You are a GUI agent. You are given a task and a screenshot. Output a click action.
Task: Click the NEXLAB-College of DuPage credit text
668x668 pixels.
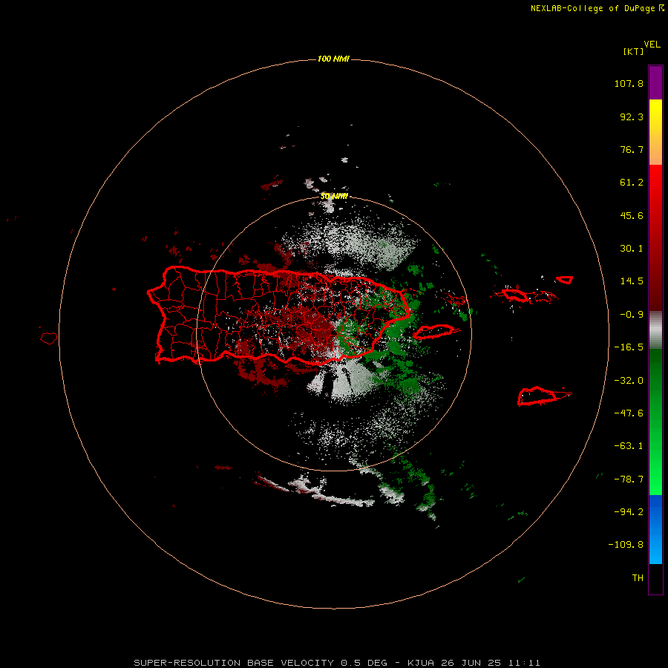point(597,8)
